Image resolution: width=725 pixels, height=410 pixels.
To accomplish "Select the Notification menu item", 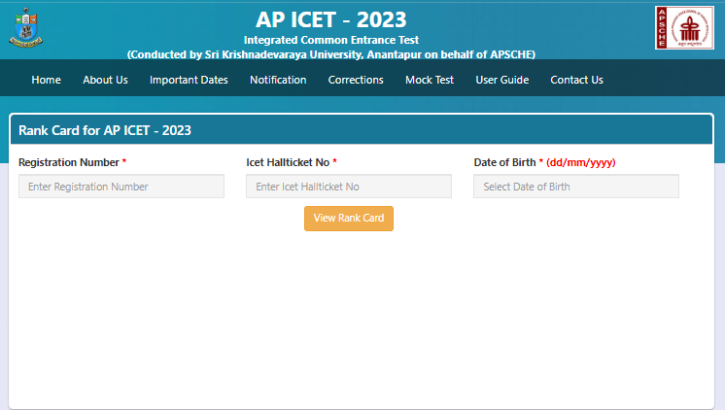I will (x=278, y=80).
